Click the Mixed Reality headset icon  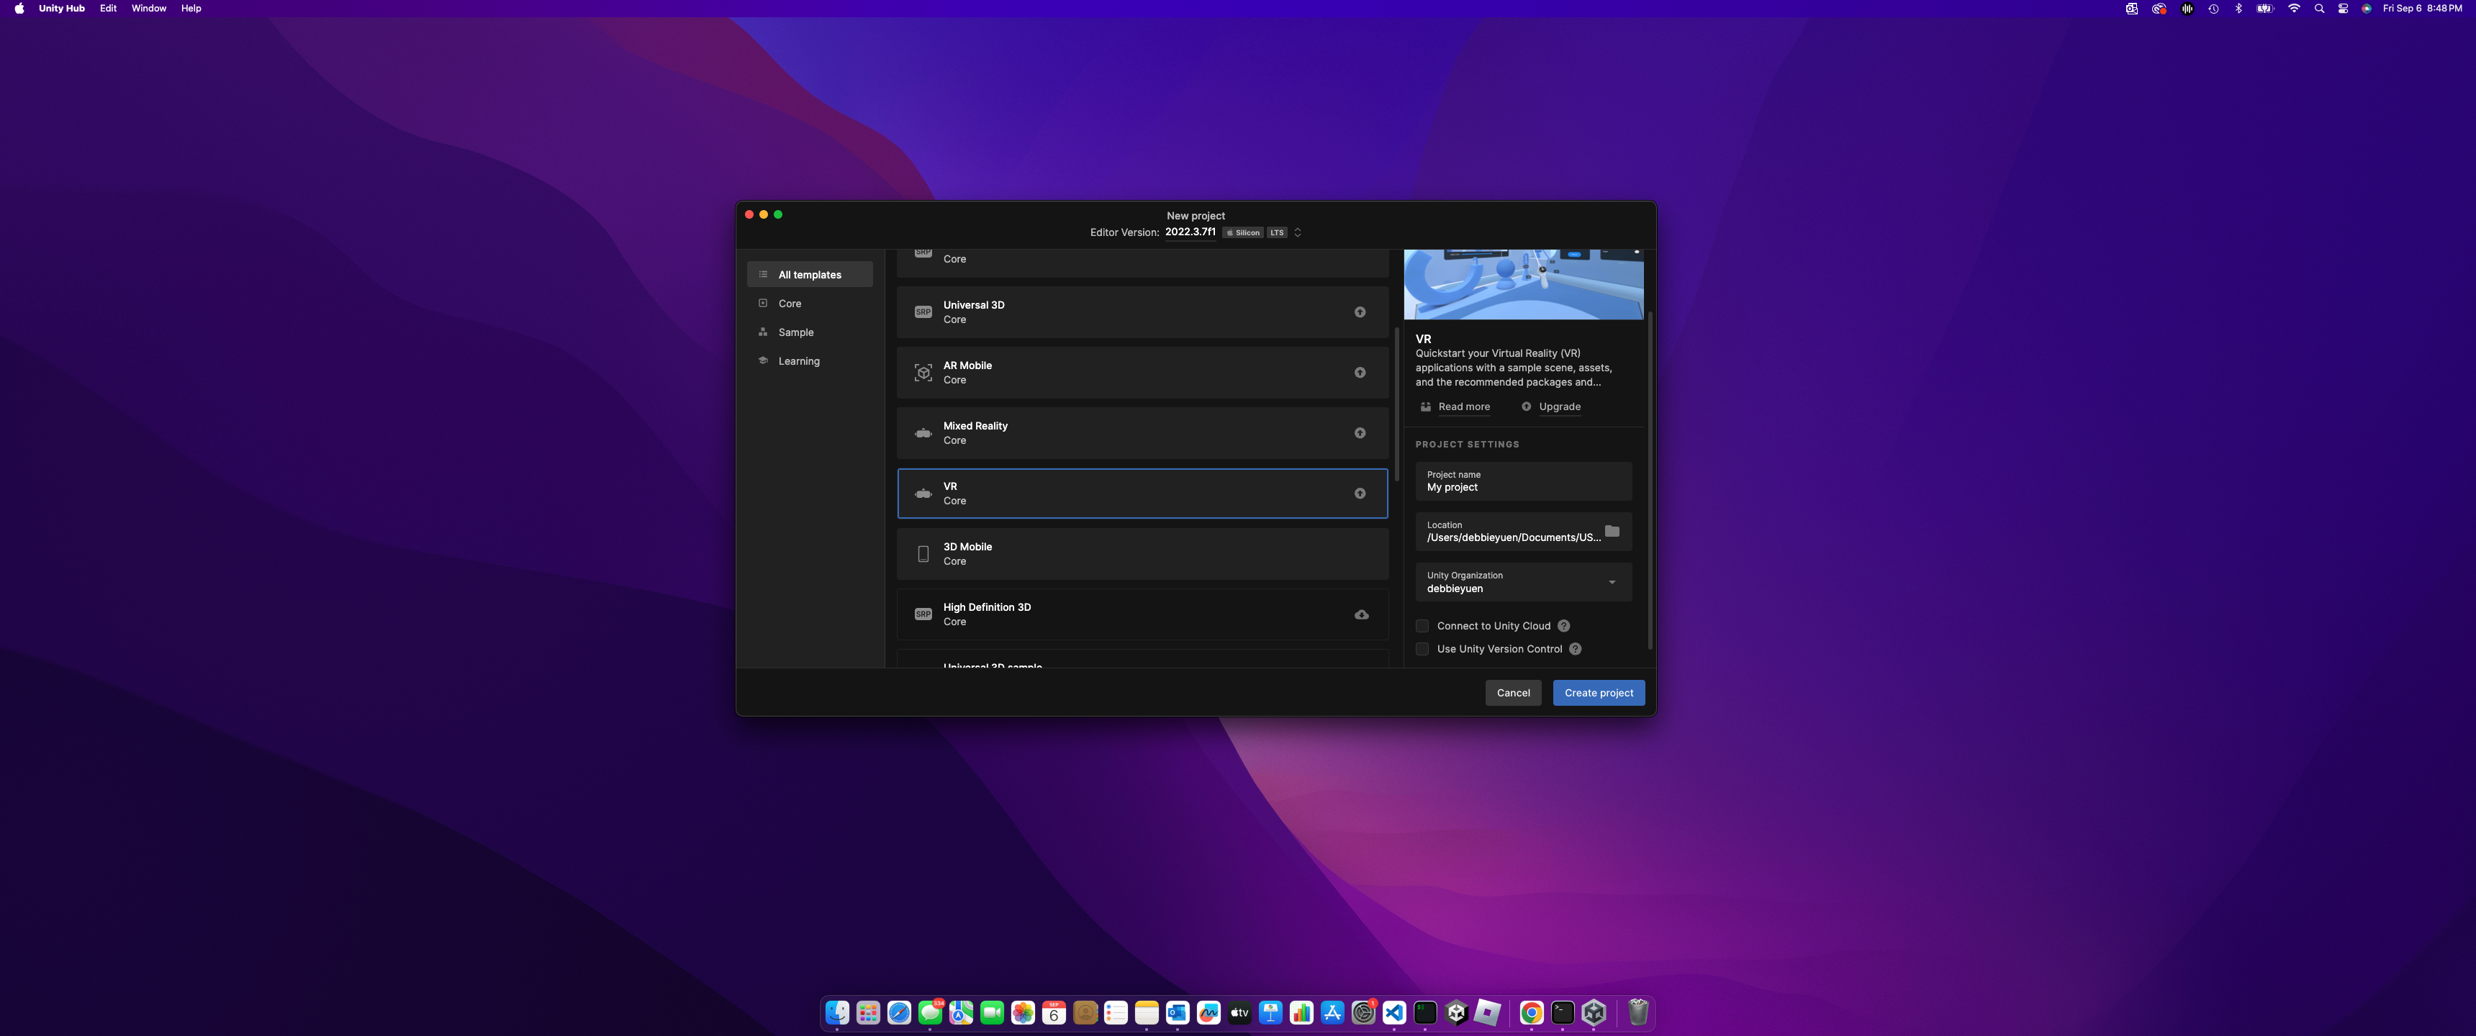pos(923,433)
